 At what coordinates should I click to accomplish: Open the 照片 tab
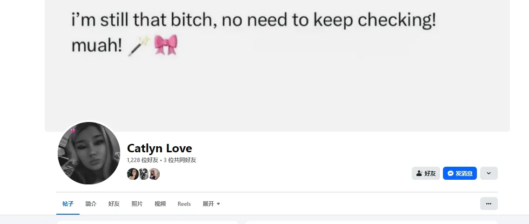(137, 204)
